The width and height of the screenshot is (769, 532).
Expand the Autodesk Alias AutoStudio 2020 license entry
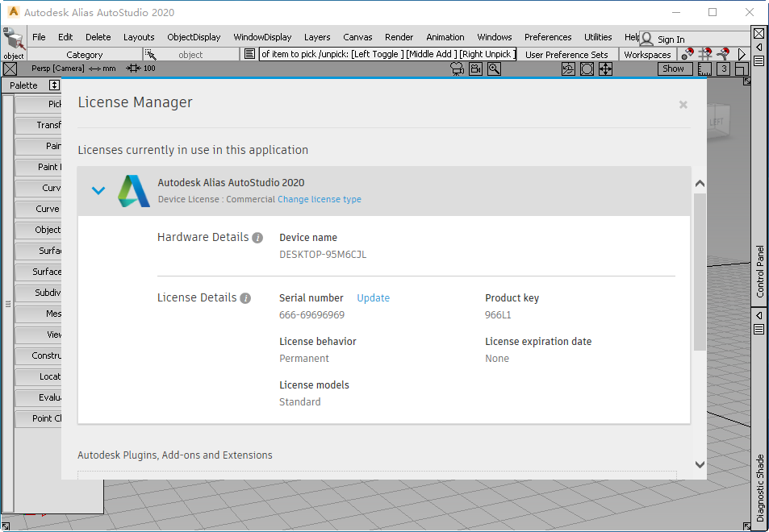(98, 190)
